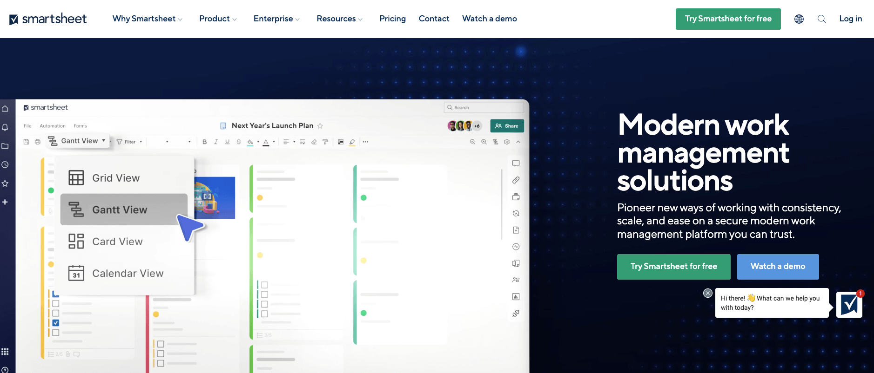Open the Smartsheet chat widget icon
The height and width of the screenshot is (373, 874).
point(849,305)
